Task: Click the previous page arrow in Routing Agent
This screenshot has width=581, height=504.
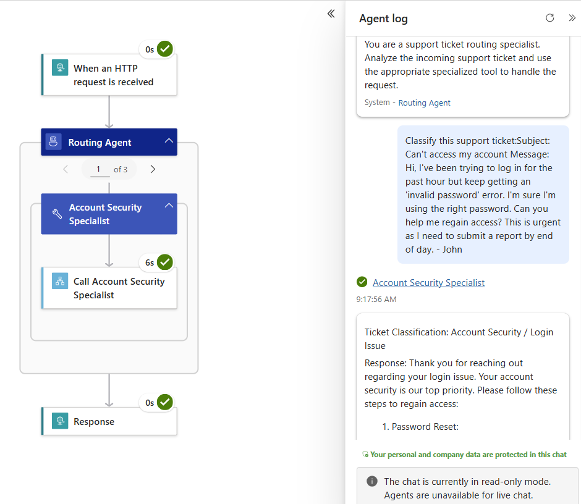Action: pos(66,169)
